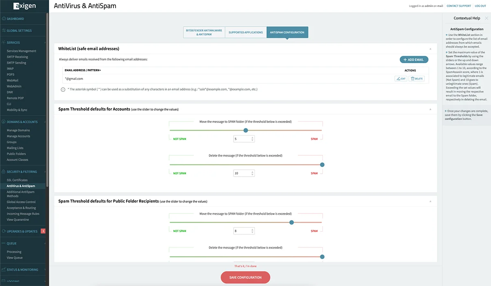Click Accounts move-to-SPAM slider handle
491x286 pixels.
[245, 130]
